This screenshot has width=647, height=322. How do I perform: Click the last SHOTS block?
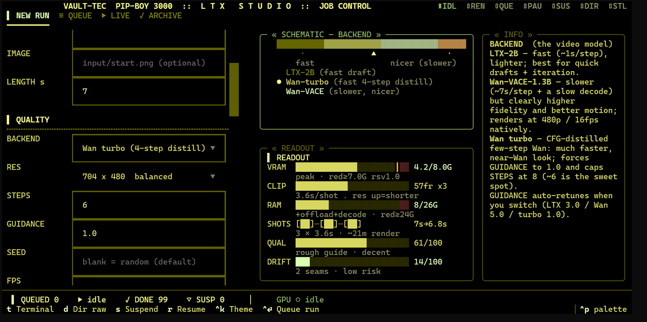(352, 224)
